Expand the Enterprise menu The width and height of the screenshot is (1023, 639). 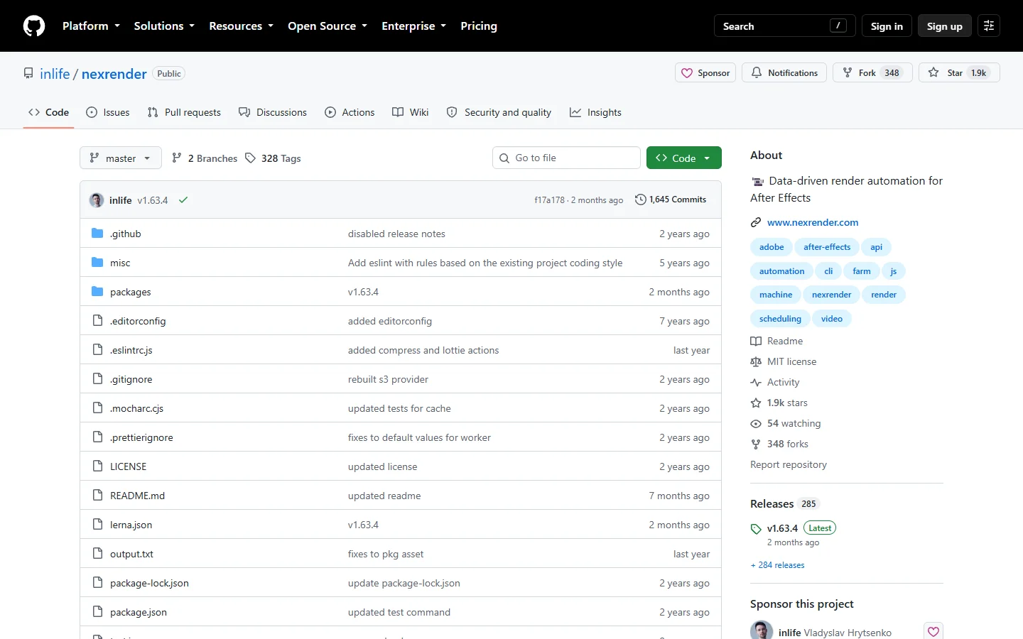413,26
